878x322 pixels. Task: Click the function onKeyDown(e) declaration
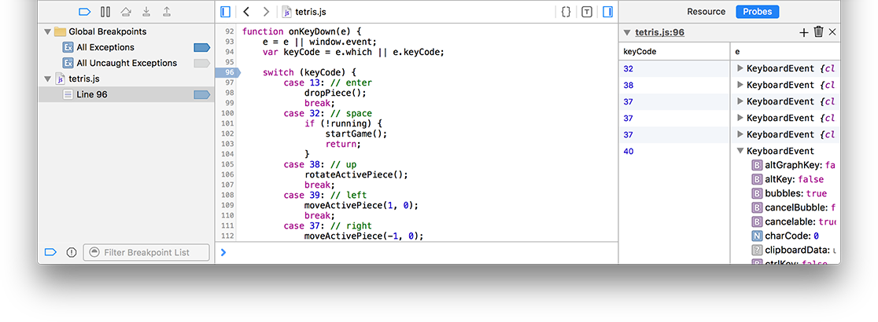[303, 32]
